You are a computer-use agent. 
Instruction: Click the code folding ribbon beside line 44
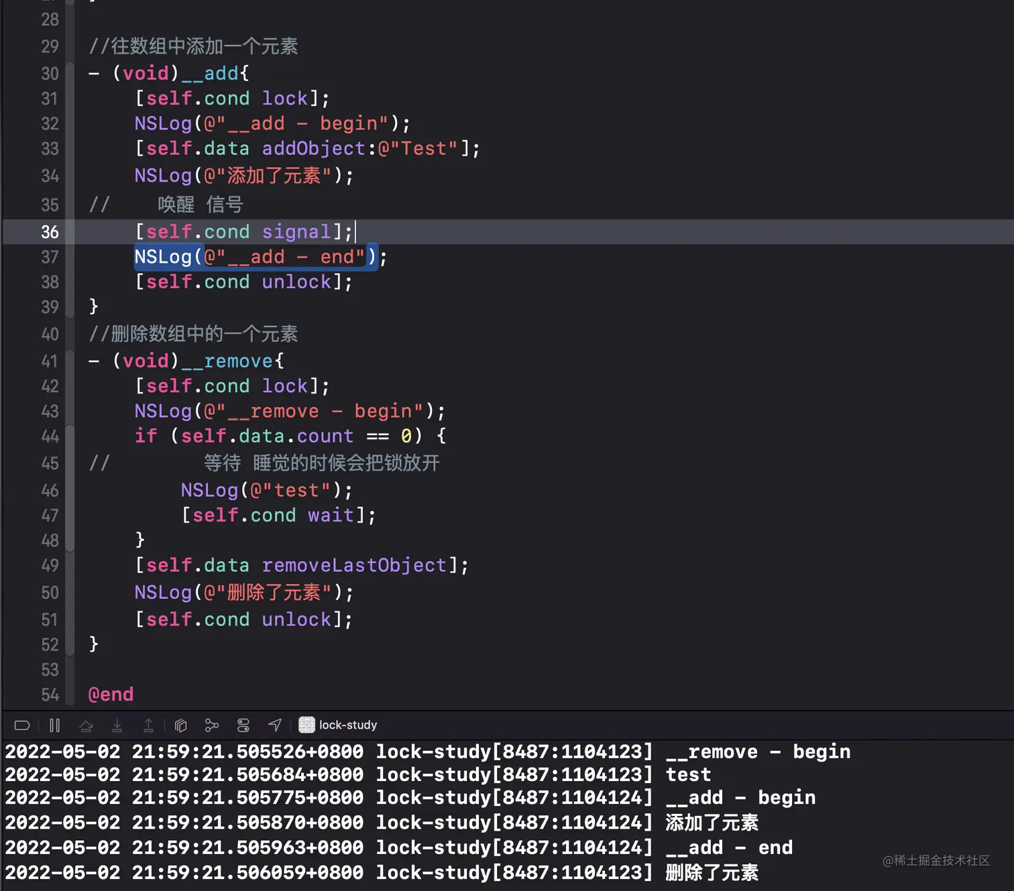tap(70, 488)
